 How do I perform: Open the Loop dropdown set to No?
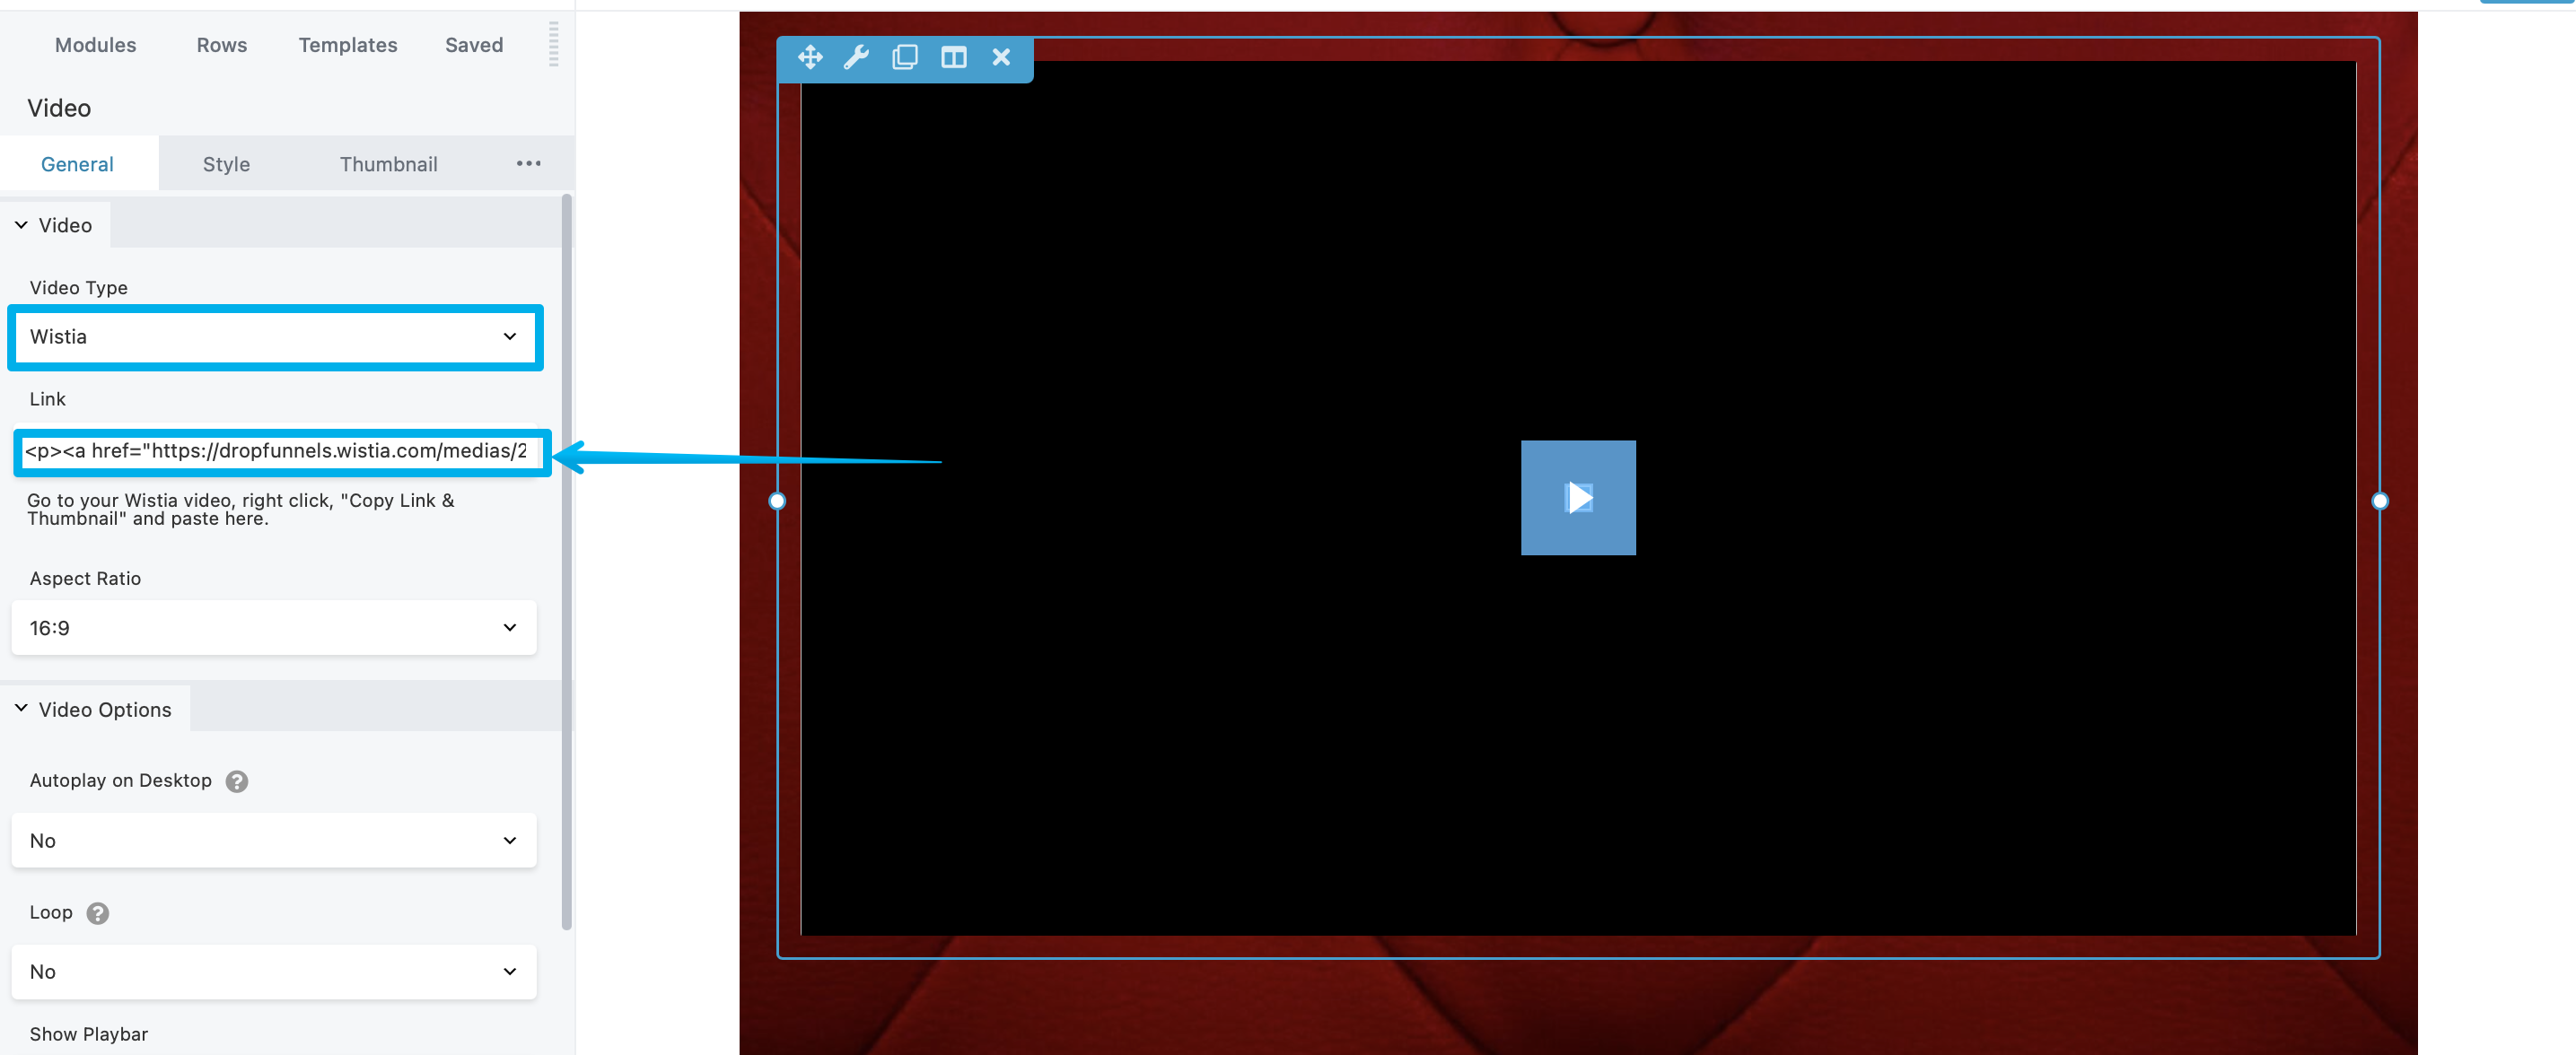(x=274, y=972)
